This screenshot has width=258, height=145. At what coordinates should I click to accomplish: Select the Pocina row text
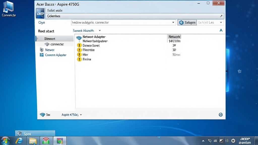pyautogui.click(x=87, y=59)
